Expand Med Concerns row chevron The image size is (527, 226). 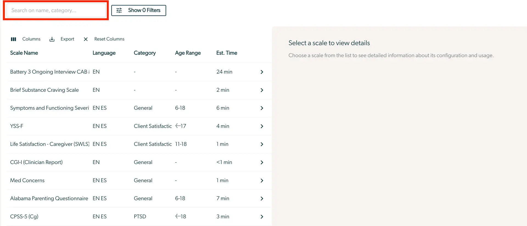click(x=262, y=181)
